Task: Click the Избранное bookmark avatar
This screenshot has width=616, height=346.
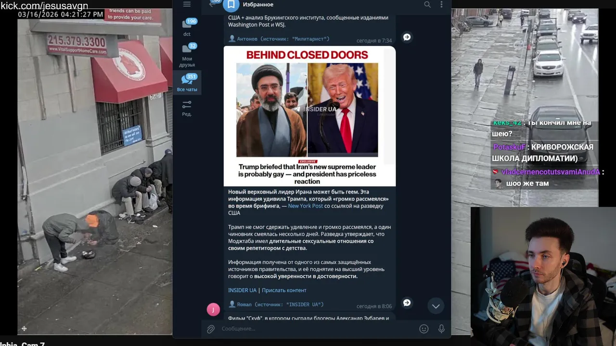Action: tap(231, 5)
